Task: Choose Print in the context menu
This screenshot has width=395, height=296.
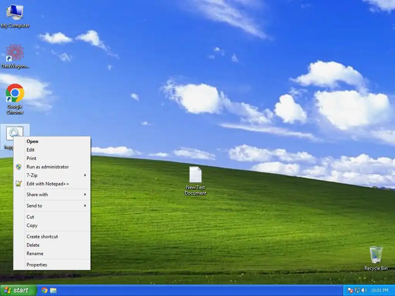Action: coord(52,158)
